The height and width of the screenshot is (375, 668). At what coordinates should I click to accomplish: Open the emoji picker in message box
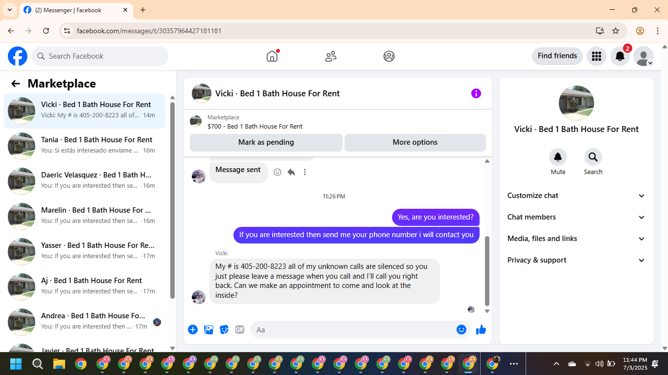(461, 330)
